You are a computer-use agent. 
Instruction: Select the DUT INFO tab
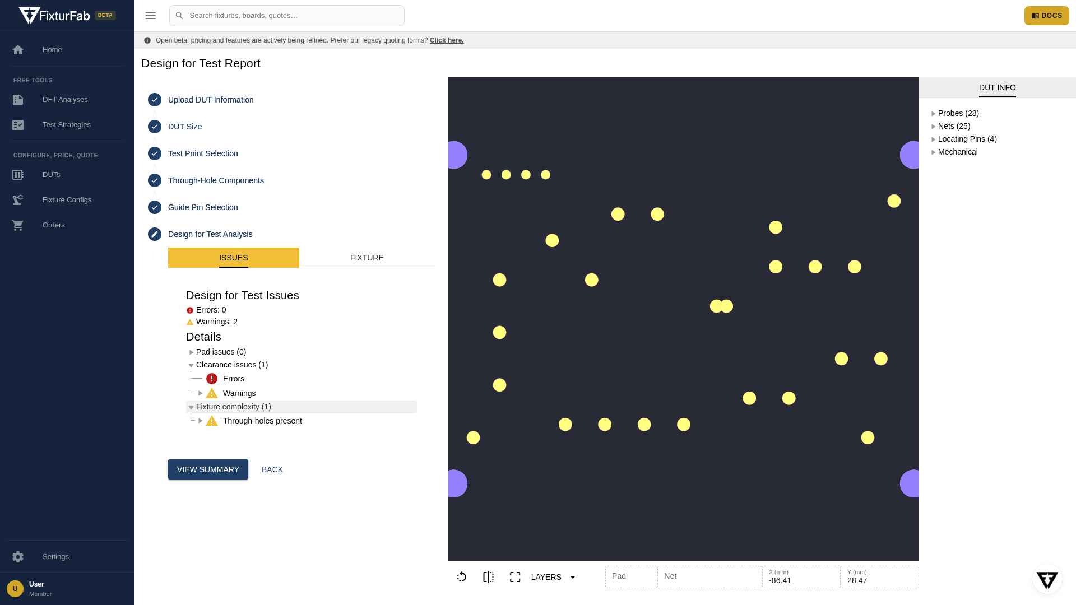pos(998,87)
